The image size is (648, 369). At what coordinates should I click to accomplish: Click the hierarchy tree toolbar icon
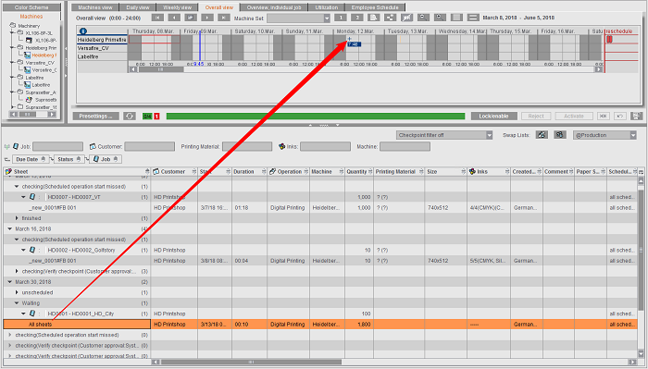(390, 18)
